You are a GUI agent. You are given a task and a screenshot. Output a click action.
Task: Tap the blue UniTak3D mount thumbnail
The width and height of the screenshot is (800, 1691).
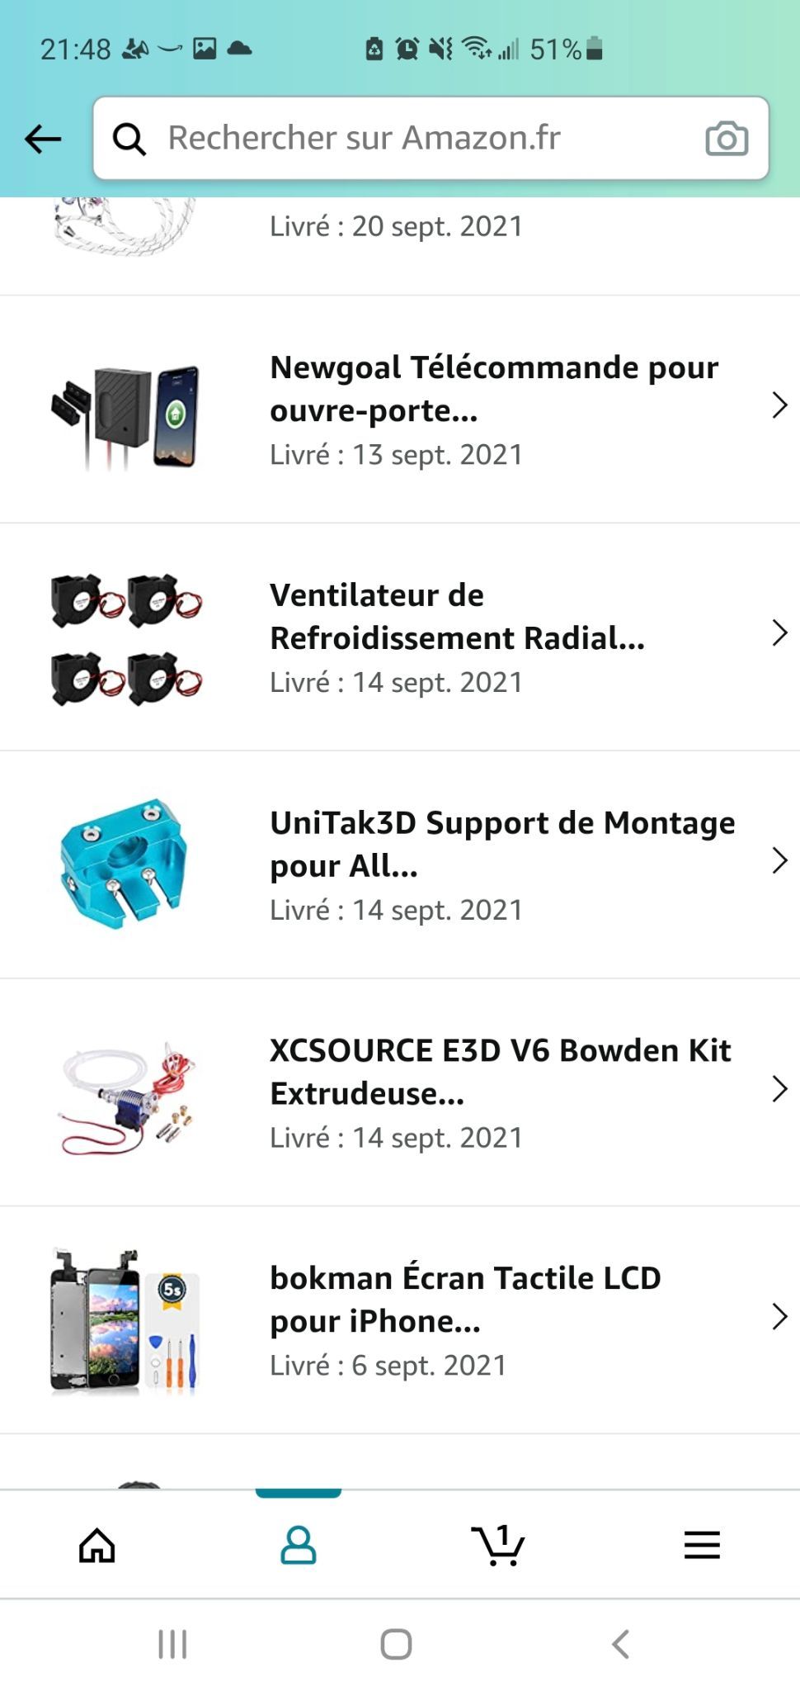click(x=124, y=863)
